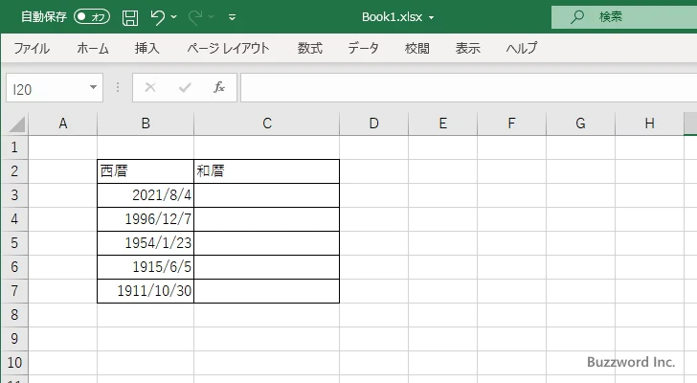The height and width of the screenshot is (383, 697).
Task: Select column E header
Action: pos(442,124)
